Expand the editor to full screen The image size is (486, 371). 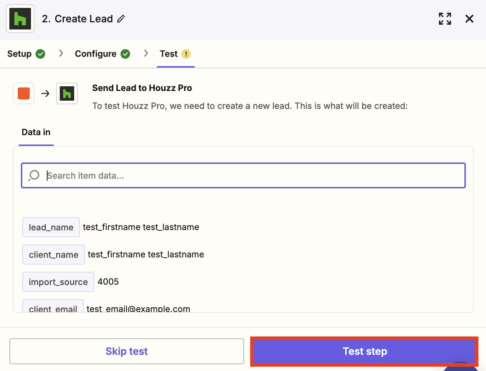pyautogui.click(x=445, y=18)
